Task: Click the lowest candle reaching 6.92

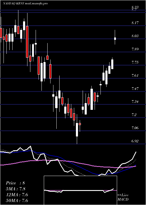Action: tap(77, 129)
